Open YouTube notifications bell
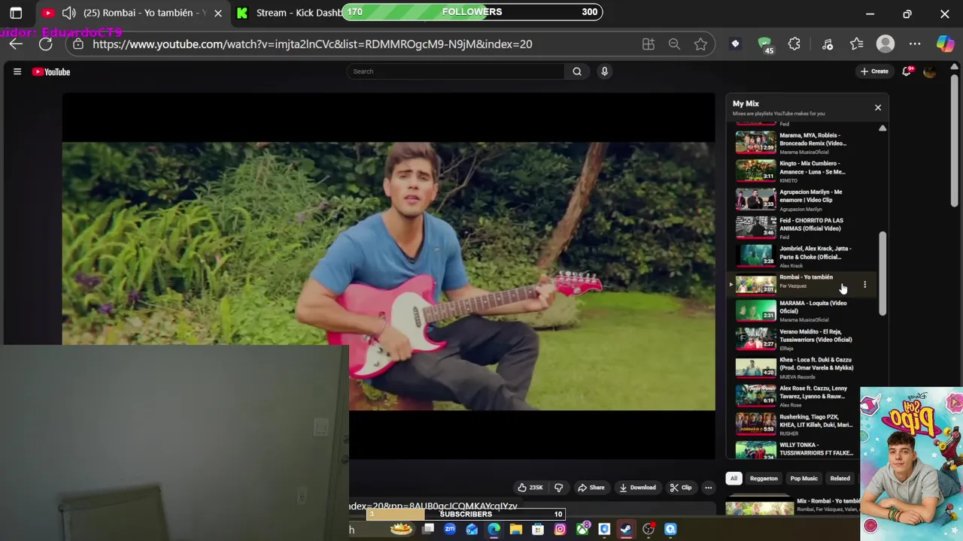This screenshot has width=963, height=541. 908,71
